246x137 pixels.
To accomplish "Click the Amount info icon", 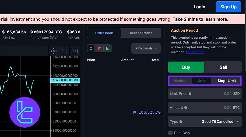I will [x=186, y=108].
